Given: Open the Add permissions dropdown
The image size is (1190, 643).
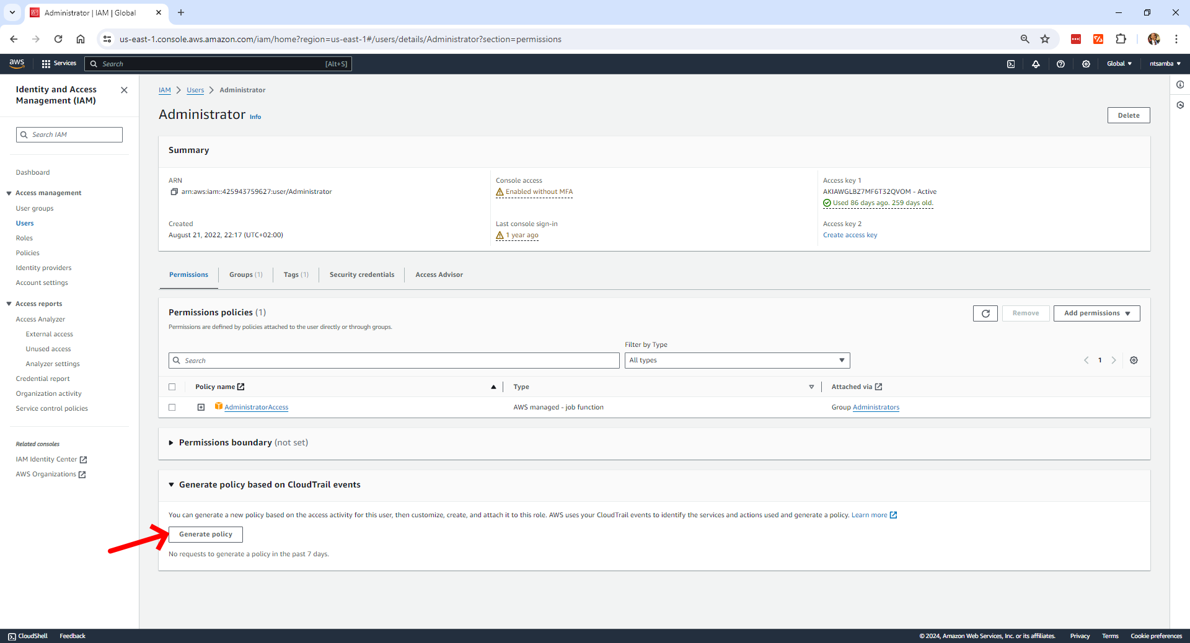Looking at the screenshot, I should [x=1096, y=313].
